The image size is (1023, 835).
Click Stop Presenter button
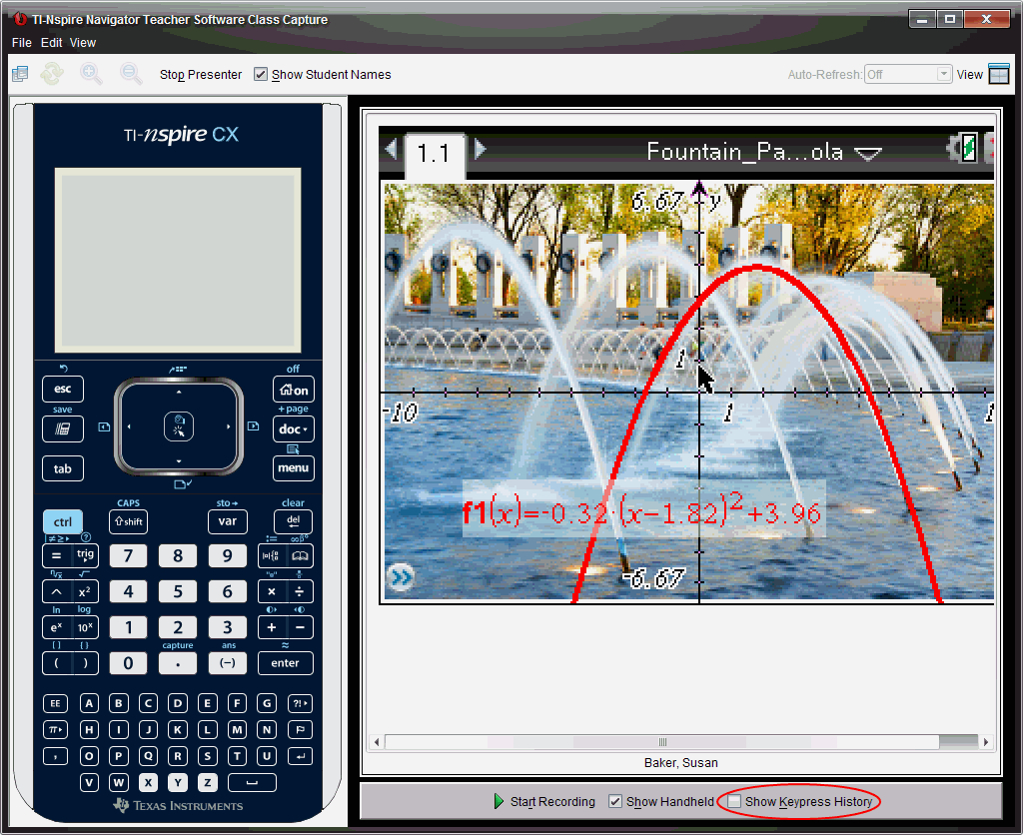(x=201, y=75)
